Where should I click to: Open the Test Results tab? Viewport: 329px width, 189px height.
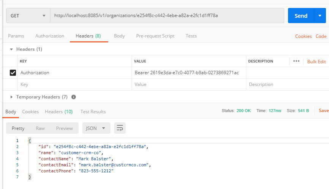coord(93,112)
